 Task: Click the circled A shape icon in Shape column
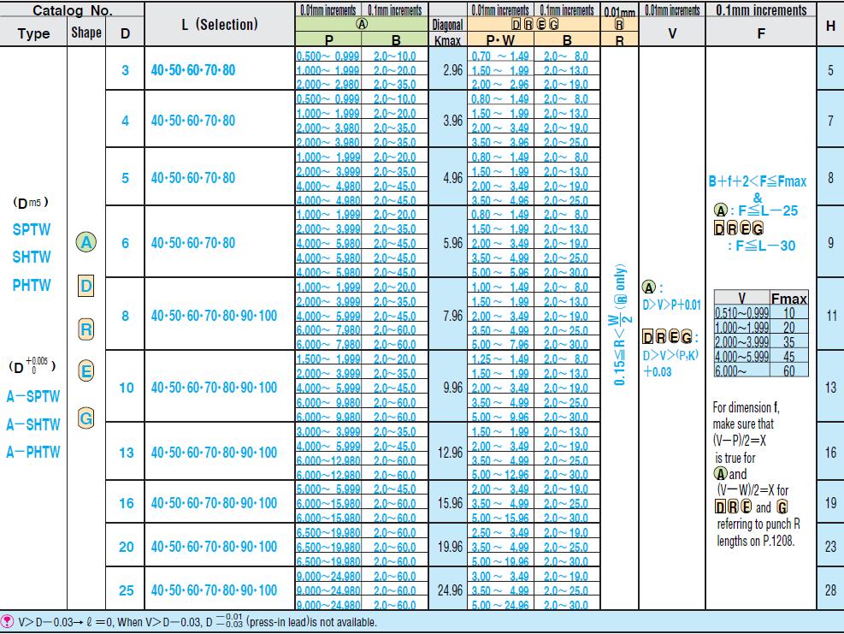coord(85,243)
